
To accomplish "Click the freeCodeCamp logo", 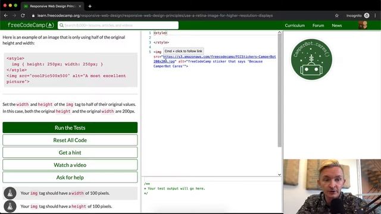I will tap(30, 25).
